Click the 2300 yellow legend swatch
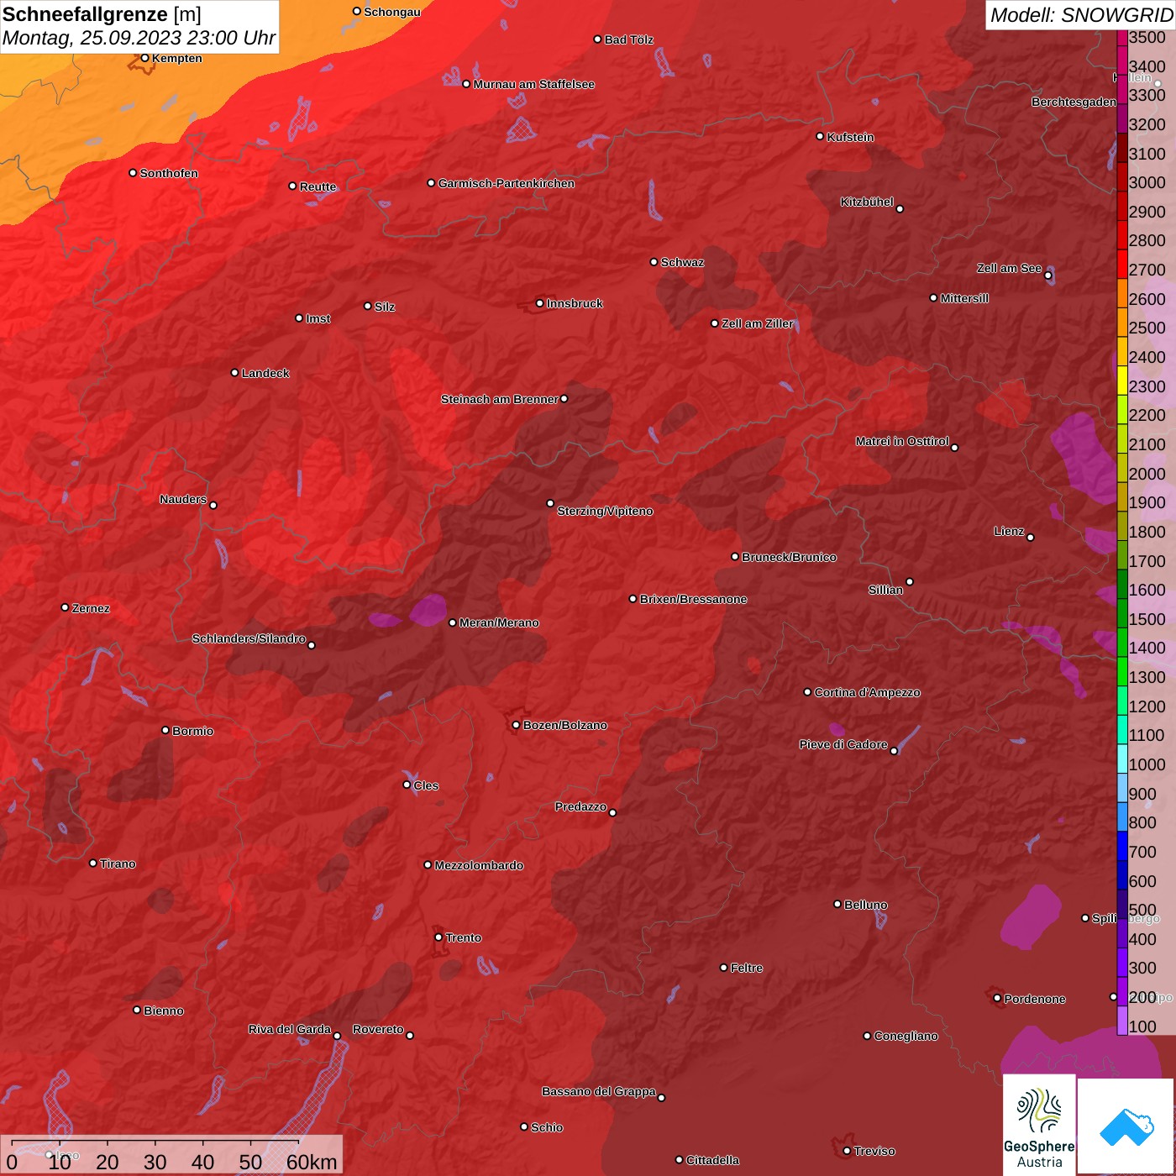1176x1176 pixels. [1121, 381]
